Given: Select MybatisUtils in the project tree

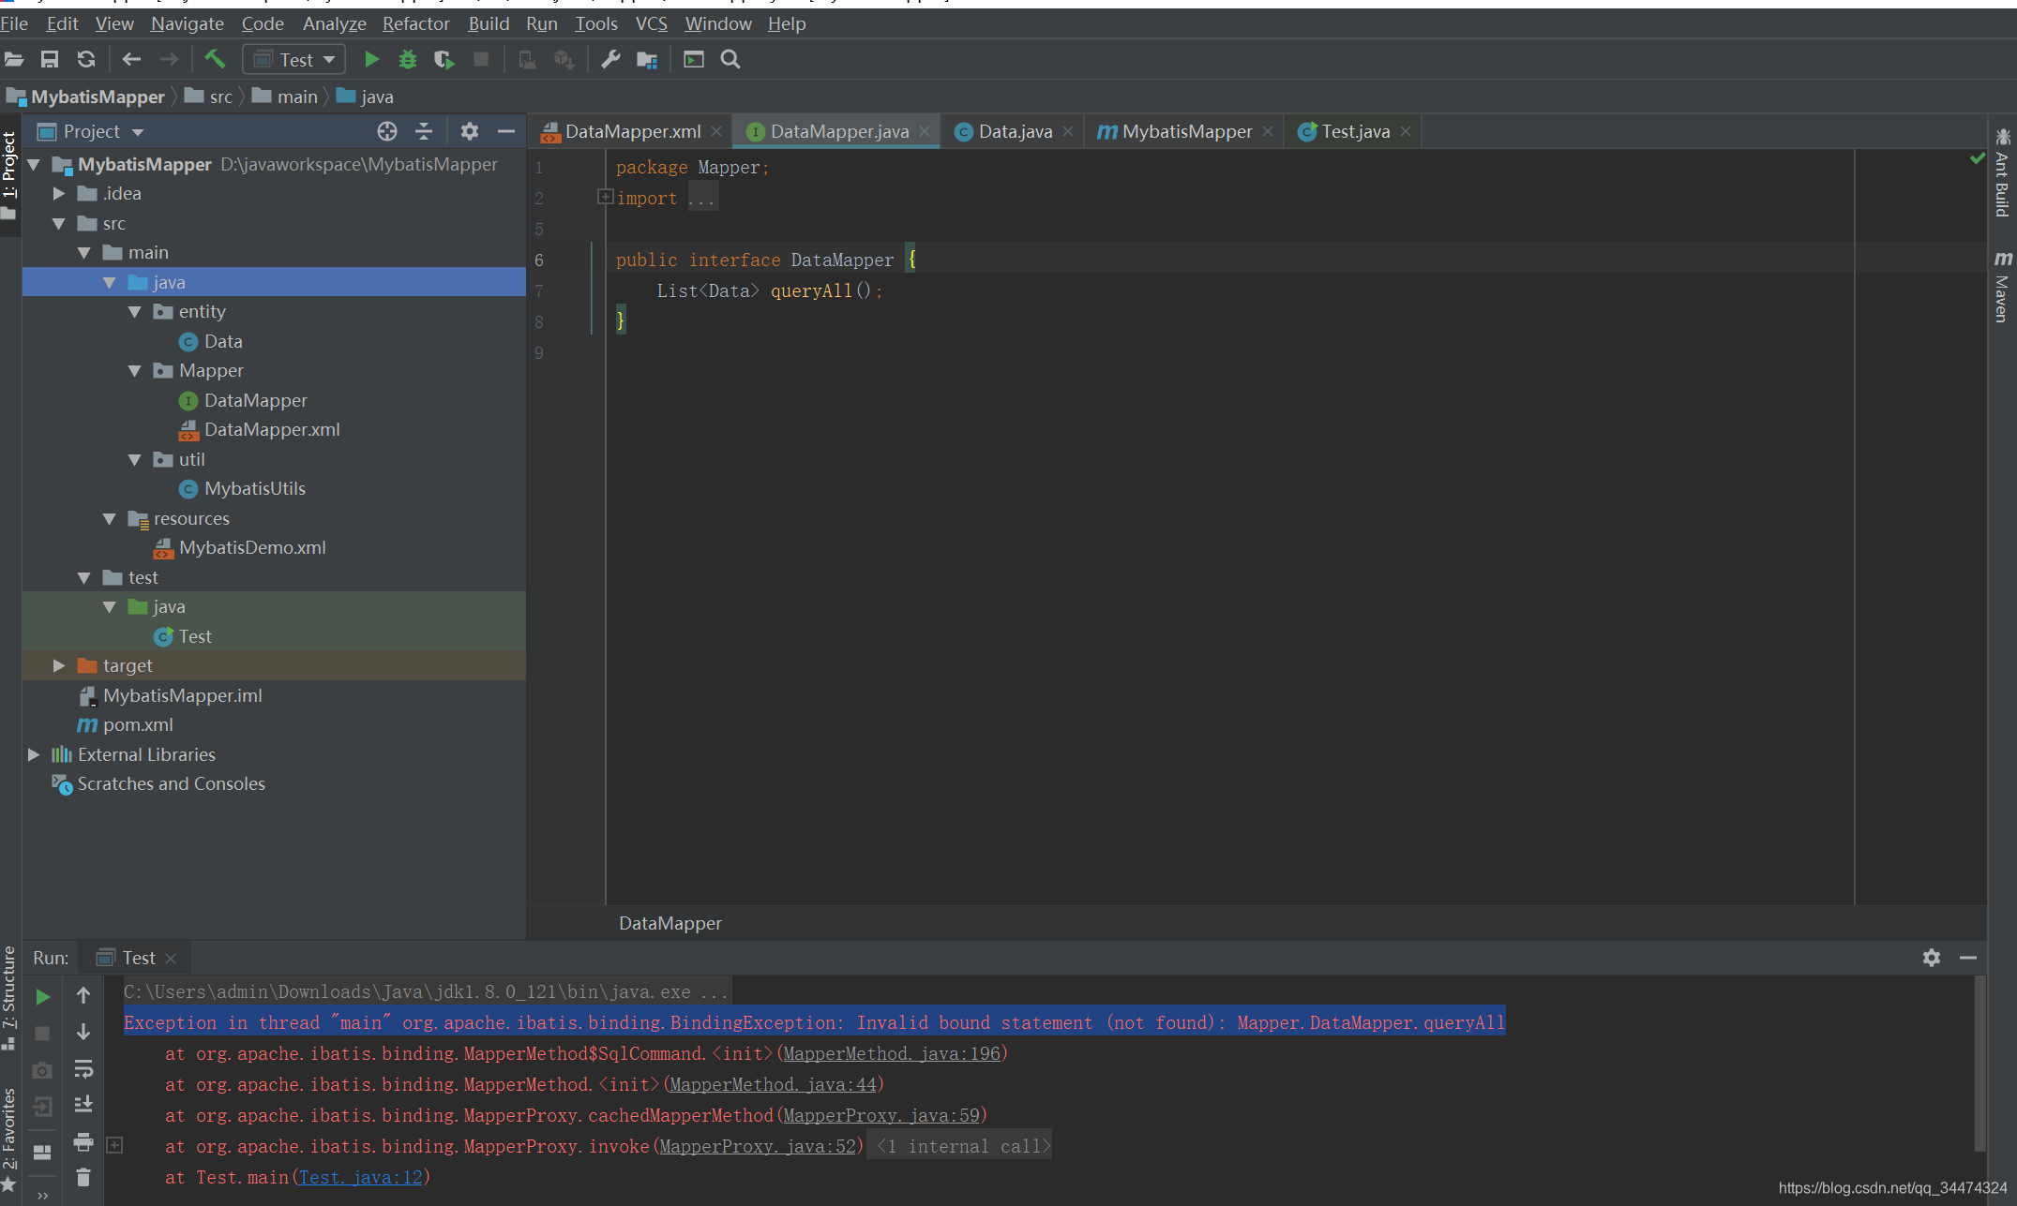Looking at the screenshot, I should pyautogui.click(x=255, y=489).
